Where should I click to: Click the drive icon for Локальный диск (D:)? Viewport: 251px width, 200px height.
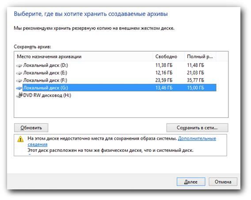pos(19,65)
